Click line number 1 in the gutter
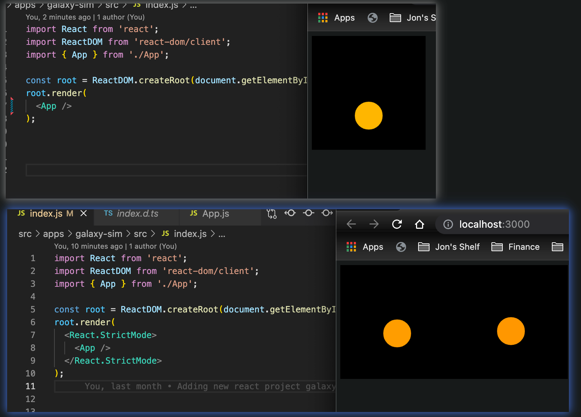 click(33, 258)
